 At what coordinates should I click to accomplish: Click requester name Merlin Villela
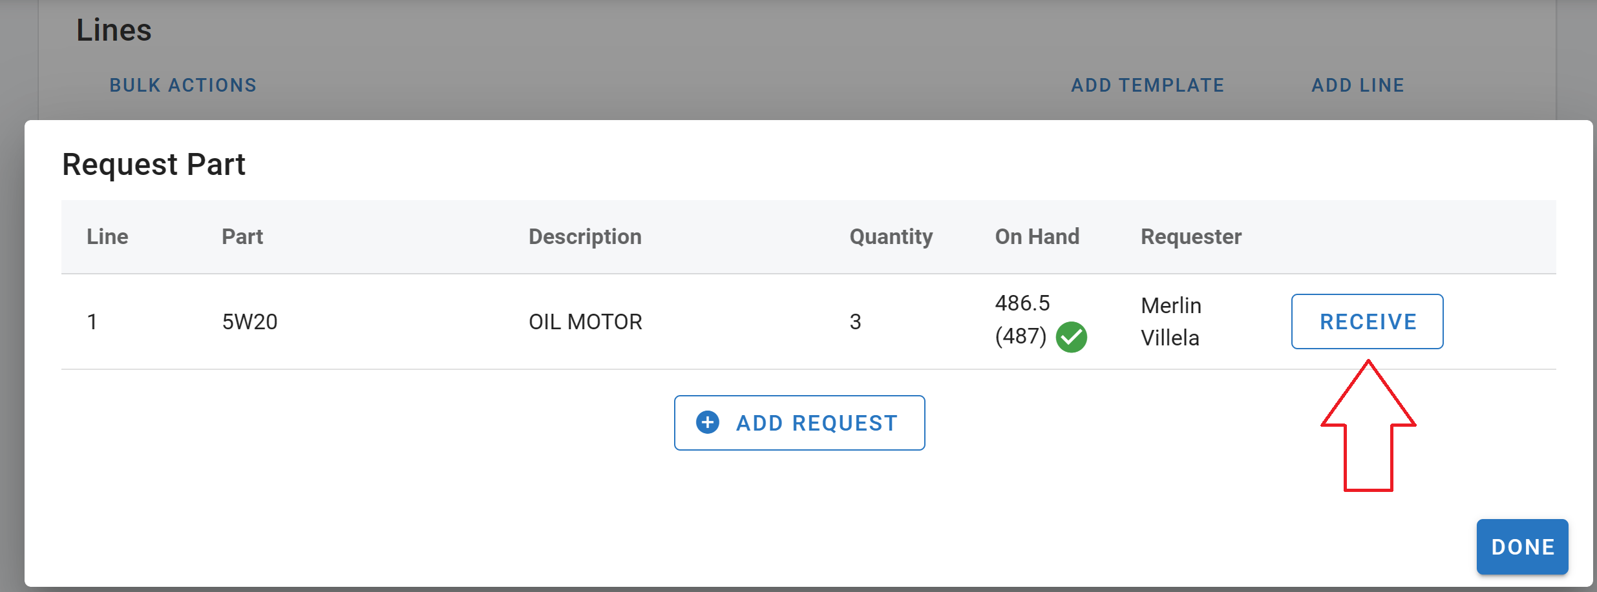tap(1170, 322)
